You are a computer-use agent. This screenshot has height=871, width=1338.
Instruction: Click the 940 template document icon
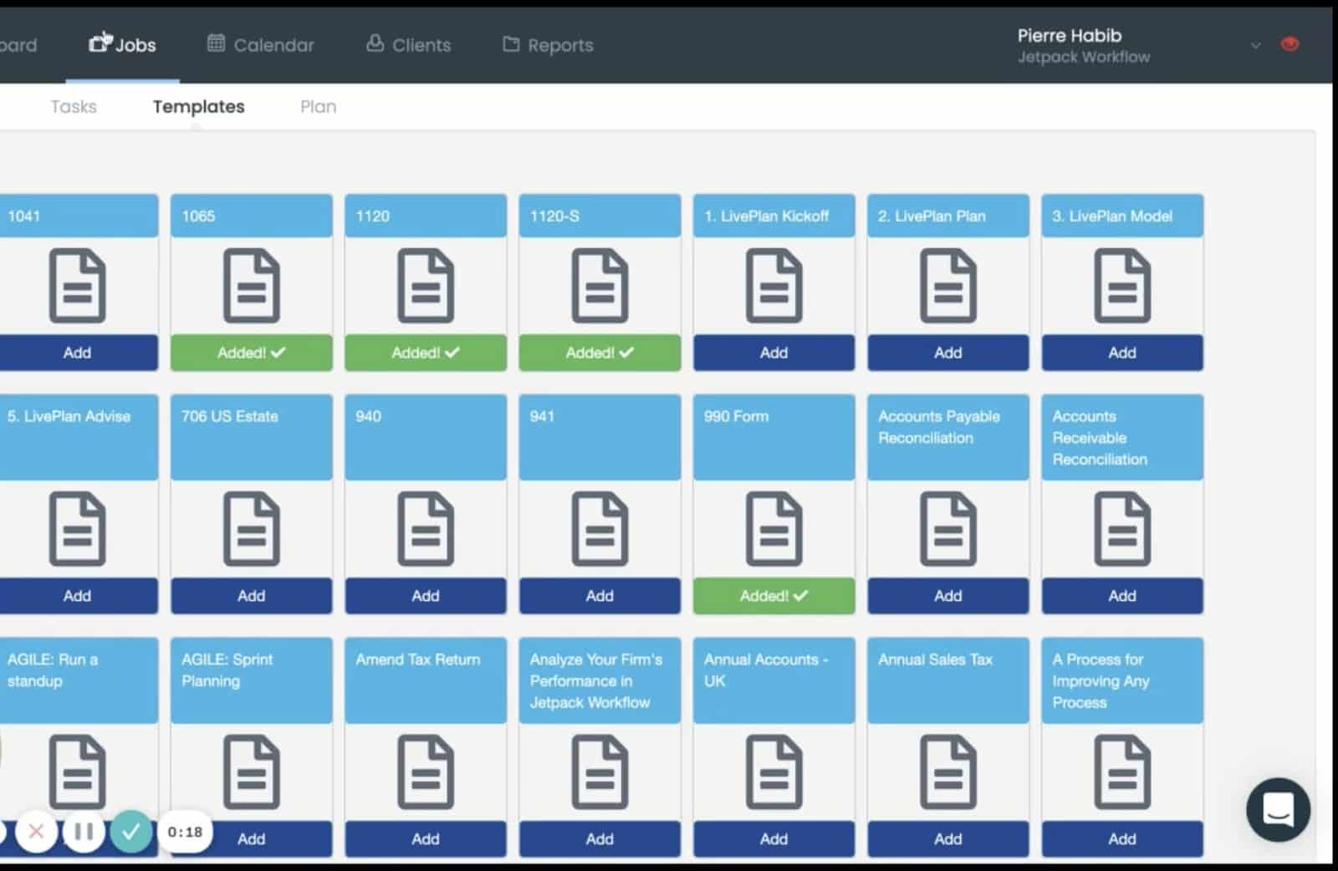click(426, 529)
